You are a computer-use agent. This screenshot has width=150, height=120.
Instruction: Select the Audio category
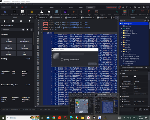(x=25, y=53)
